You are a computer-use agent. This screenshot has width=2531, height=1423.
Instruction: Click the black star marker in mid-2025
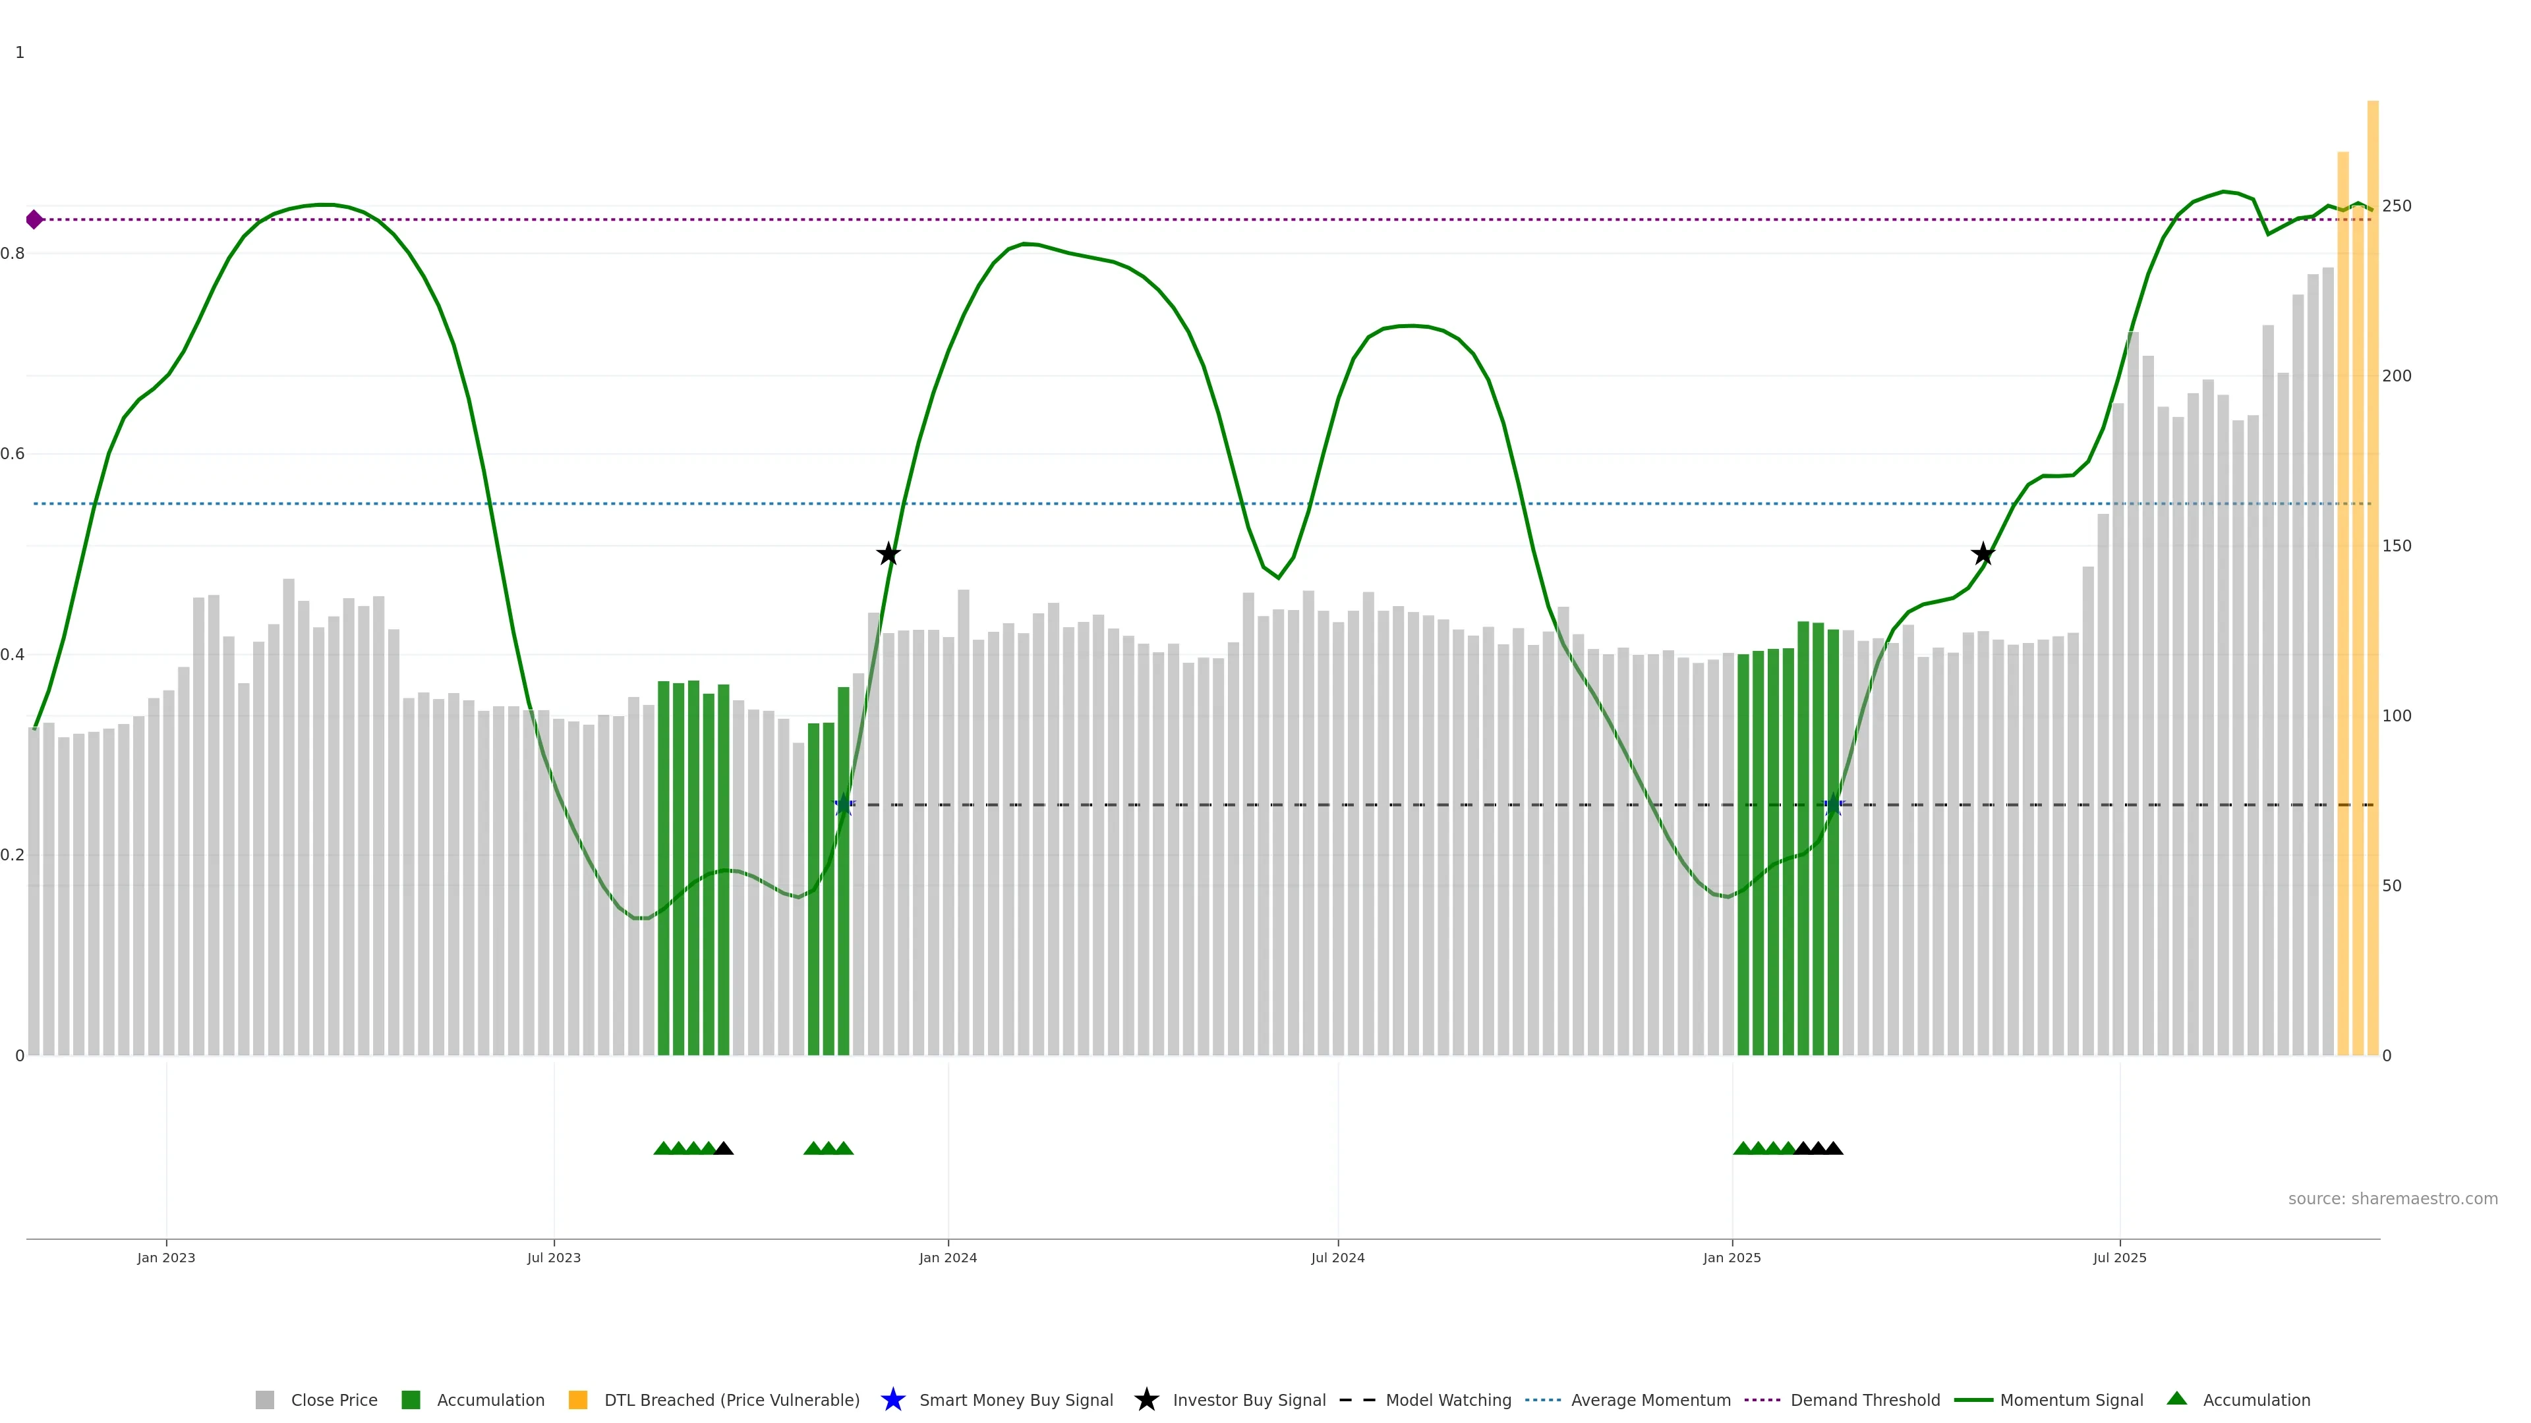click(x=1983, y=554)
